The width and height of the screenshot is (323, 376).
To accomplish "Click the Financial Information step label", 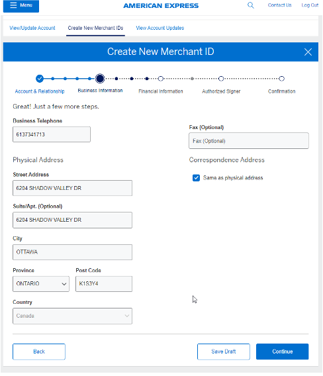I will pos(161,91).
